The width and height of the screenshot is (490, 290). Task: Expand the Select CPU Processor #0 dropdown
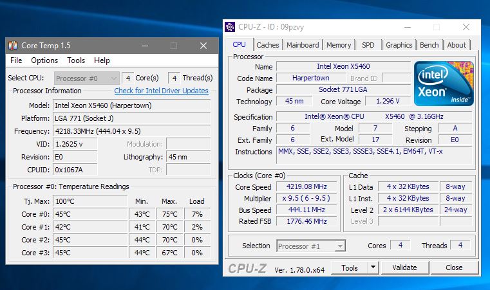(x=87, y=78)
